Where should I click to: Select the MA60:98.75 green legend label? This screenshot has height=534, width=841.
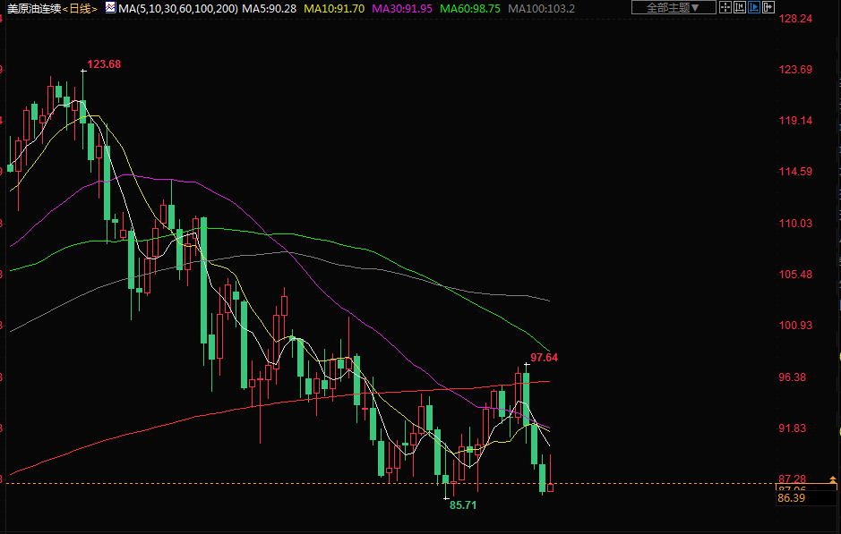470,8
